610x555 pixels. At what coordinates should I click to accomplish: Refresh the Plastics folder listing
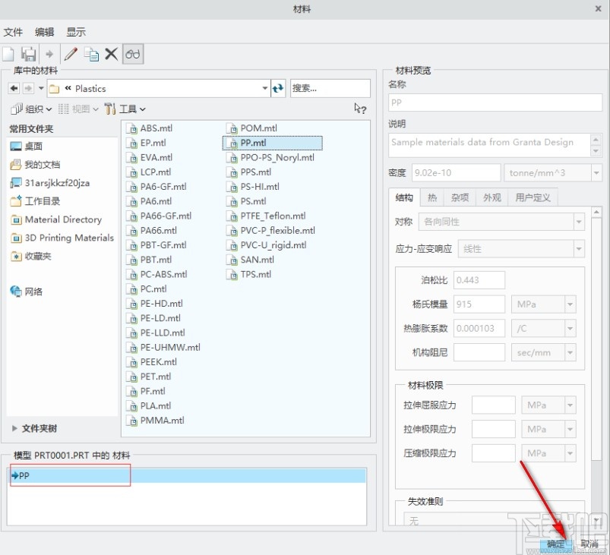tap(278, 88)
